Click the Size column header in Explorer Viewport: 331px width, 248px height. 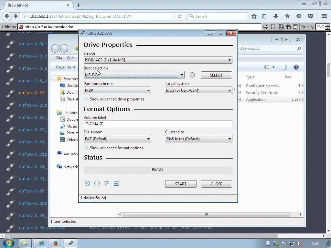(x=288, y=77)
